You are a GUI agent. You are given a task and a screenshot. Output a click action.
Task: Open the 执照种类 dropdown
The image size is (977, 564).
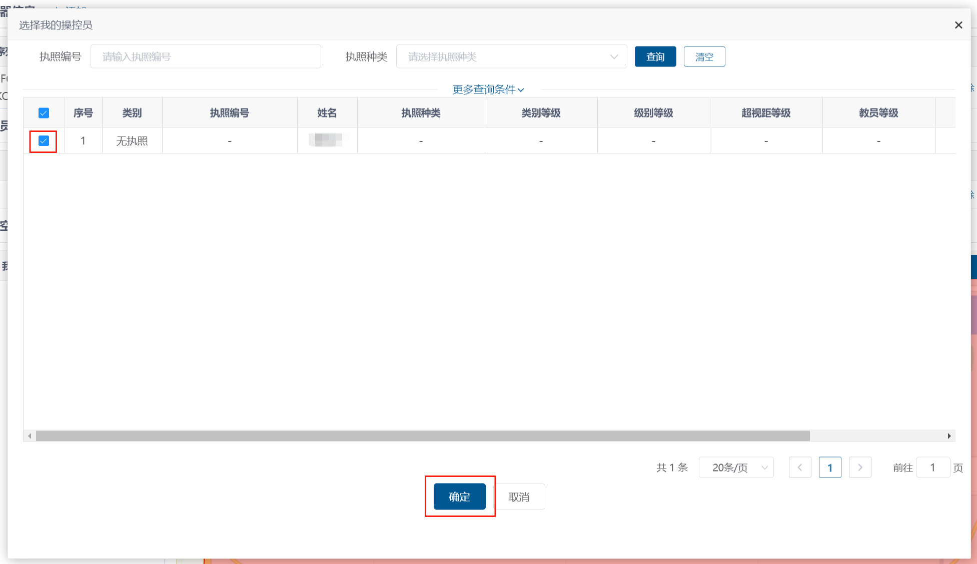click(x=511, y=56)
